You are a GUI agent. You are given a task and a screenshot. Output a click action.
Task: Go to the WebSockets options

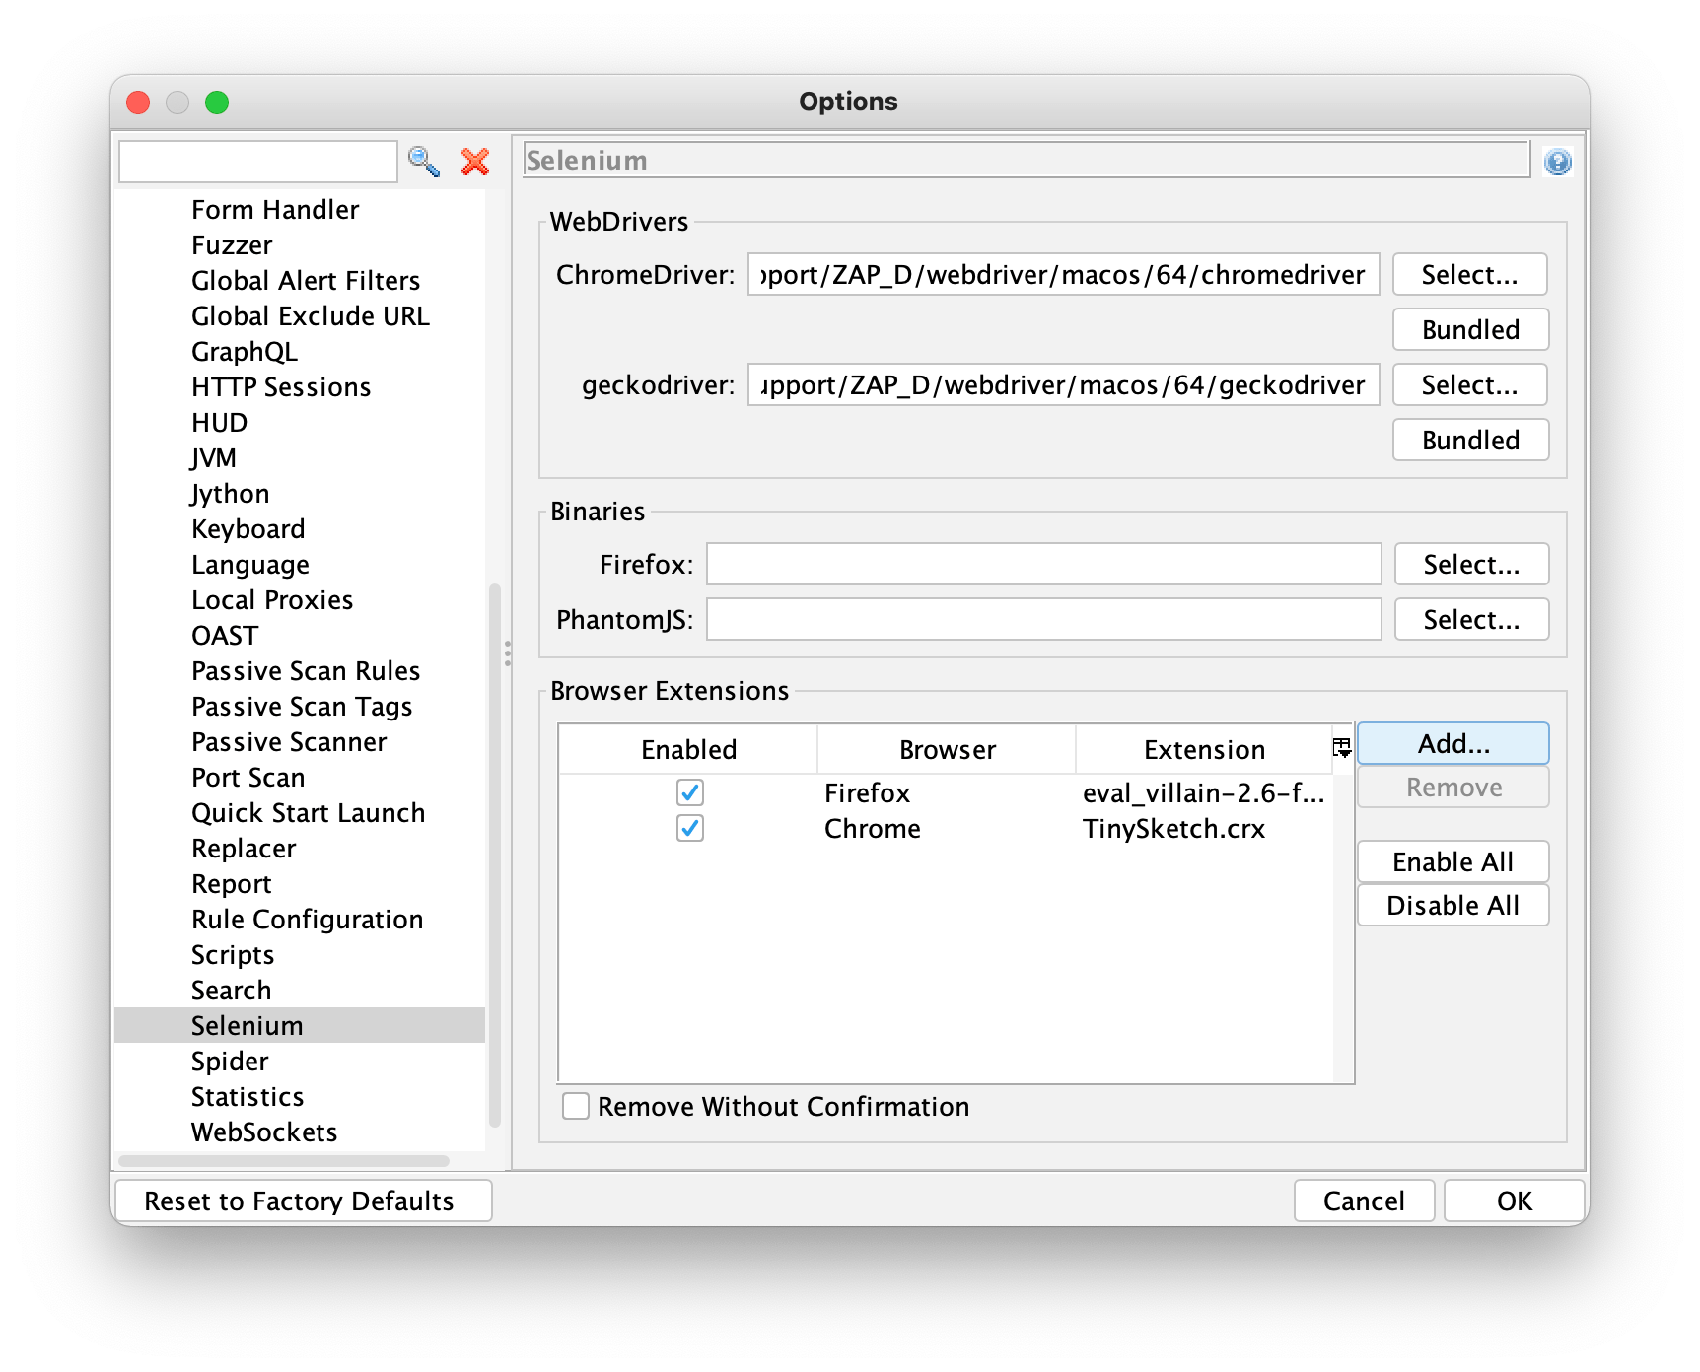point(263,1132)
